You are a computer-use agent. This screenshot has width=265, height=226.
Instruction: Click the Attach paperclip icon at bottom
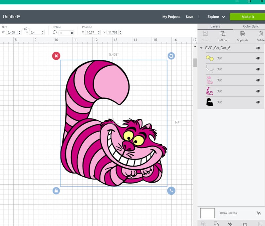pyautogui.click(x=230, y=224)
